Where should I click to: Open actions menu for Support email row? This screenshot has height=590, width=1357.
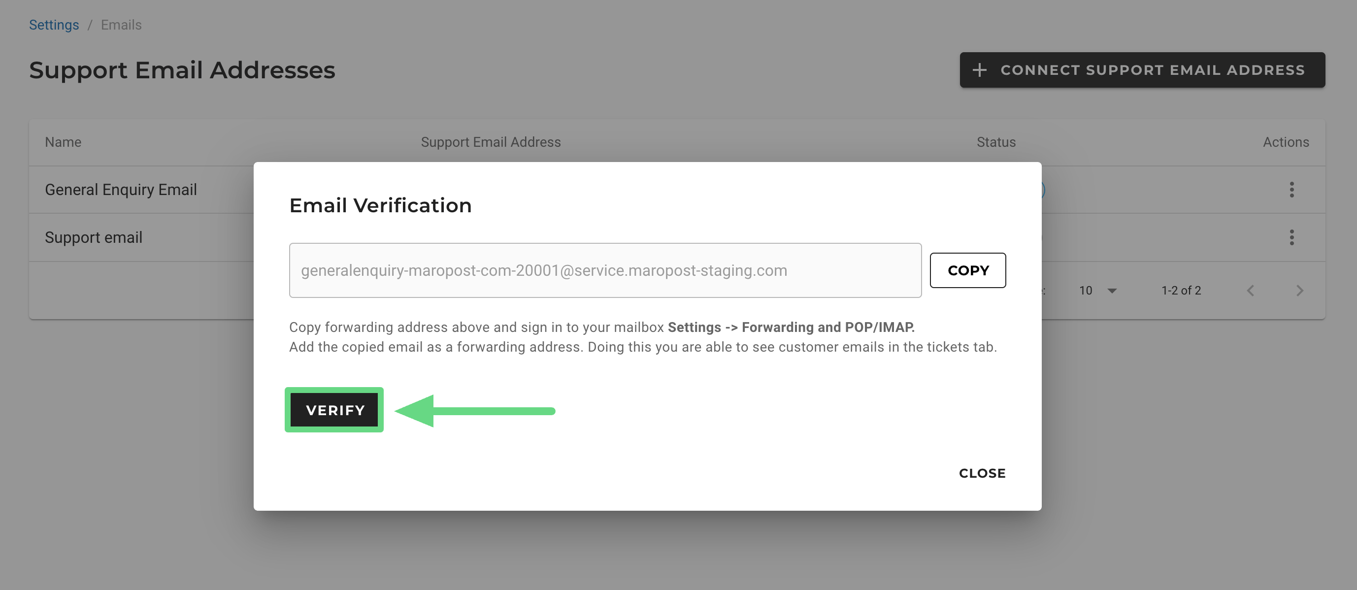tap(1291, 237)
